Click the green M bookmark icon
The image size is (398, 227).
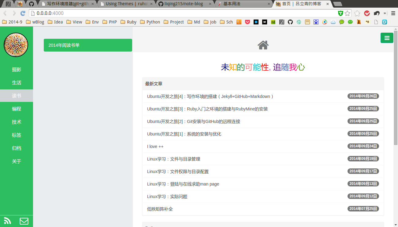273,22
